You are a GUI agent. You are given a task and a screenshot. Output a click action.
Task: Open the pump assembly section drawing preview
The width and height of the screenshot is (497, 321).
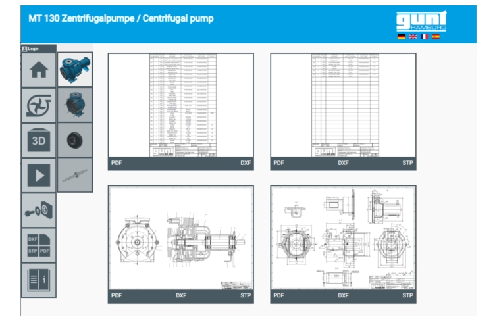180,237
